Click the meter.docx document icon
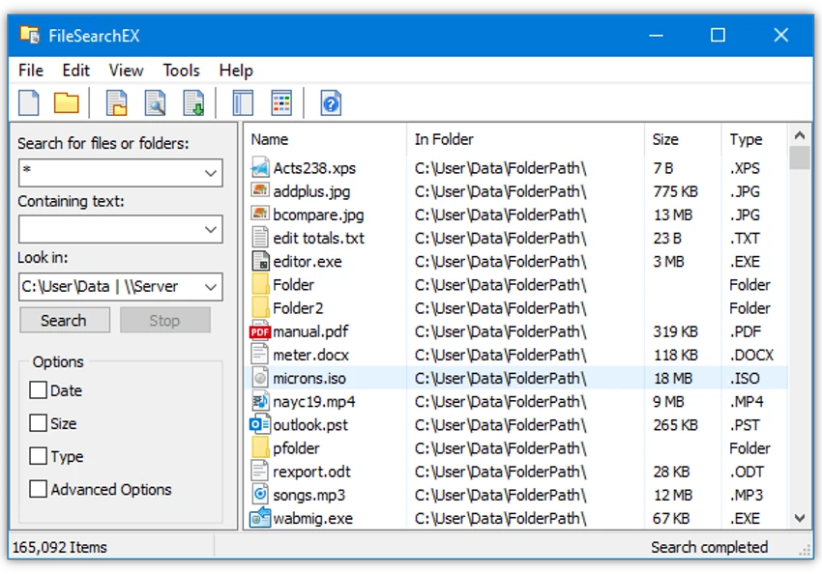Screen dimensions: 822x574 click(260, 354)
